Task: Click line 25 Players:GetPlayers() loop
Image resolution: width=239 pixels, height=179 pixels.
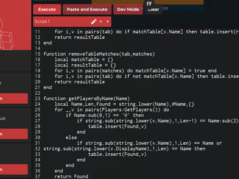Action: (x=112, y=110)
